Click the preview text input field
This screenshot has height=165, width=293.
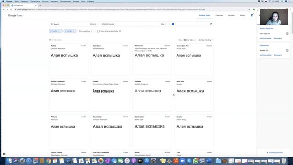pos(129,24)
